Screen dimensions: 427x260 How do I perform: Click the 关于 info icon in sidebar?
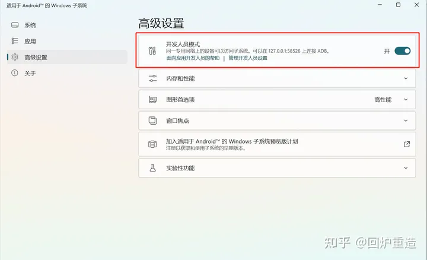[15, 73]
